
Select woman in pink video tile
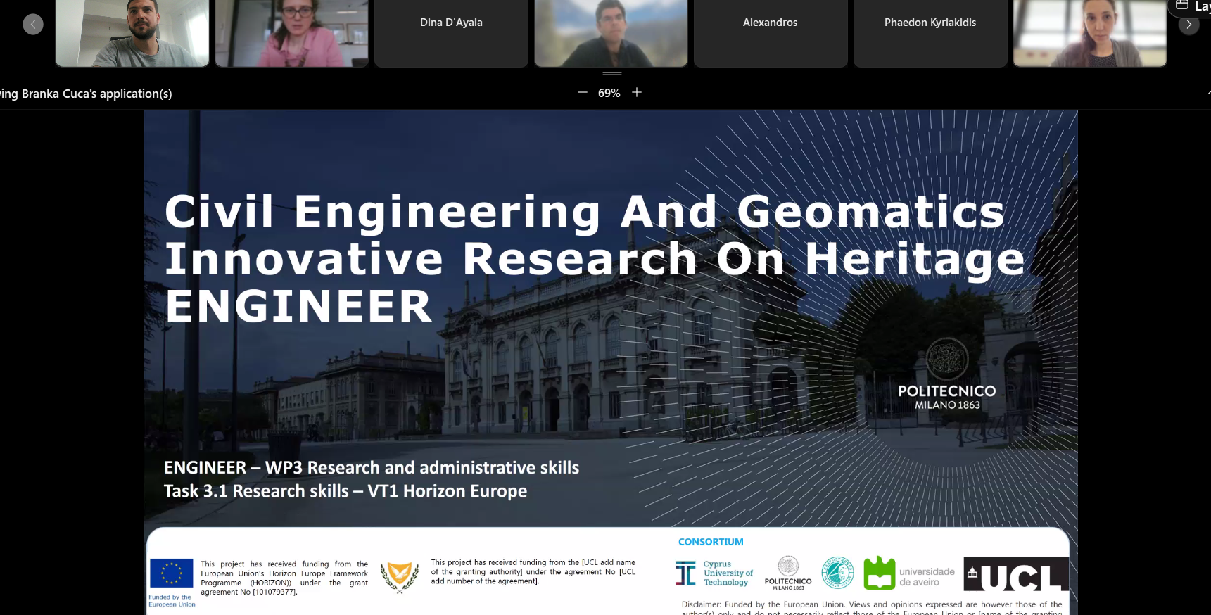tap(292, 33)
